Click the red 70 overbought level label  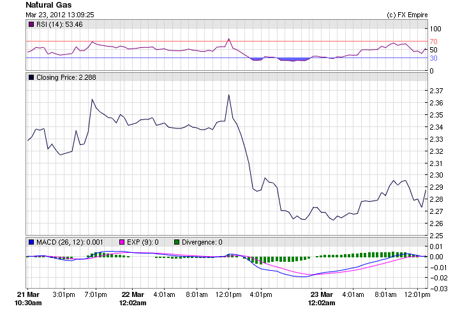(433, 42)
